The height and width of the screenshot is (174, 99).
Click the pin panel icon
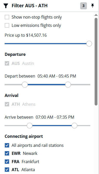click(x=93, y=5)
